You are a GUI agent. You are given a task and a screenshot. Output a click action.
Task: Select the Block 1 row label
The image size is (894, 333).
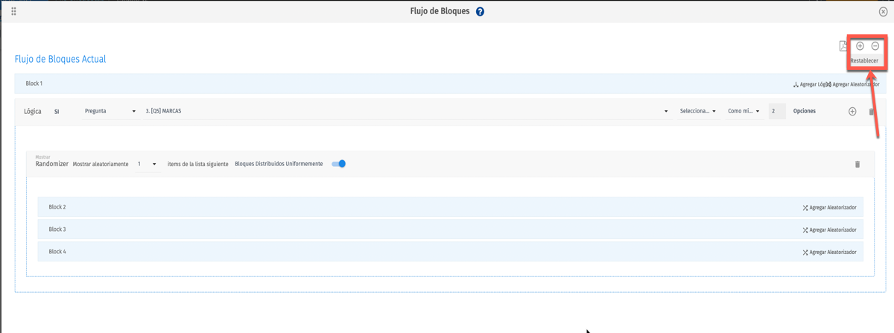click(34, 83)
